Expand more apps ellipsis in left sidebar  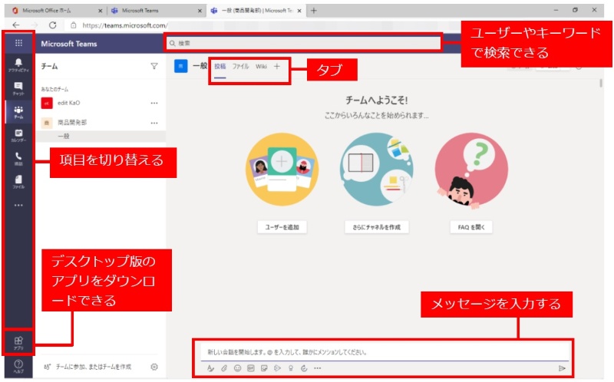tap(18, 205)
